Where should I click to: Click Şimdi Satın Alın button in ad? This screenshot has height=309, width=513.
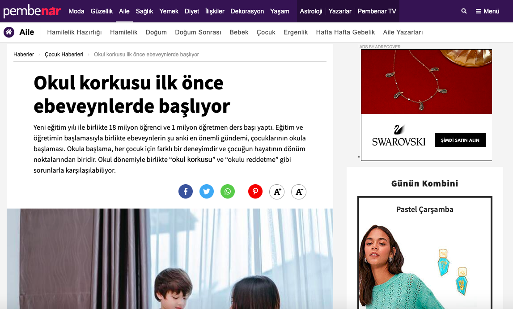tap(460, 140)
